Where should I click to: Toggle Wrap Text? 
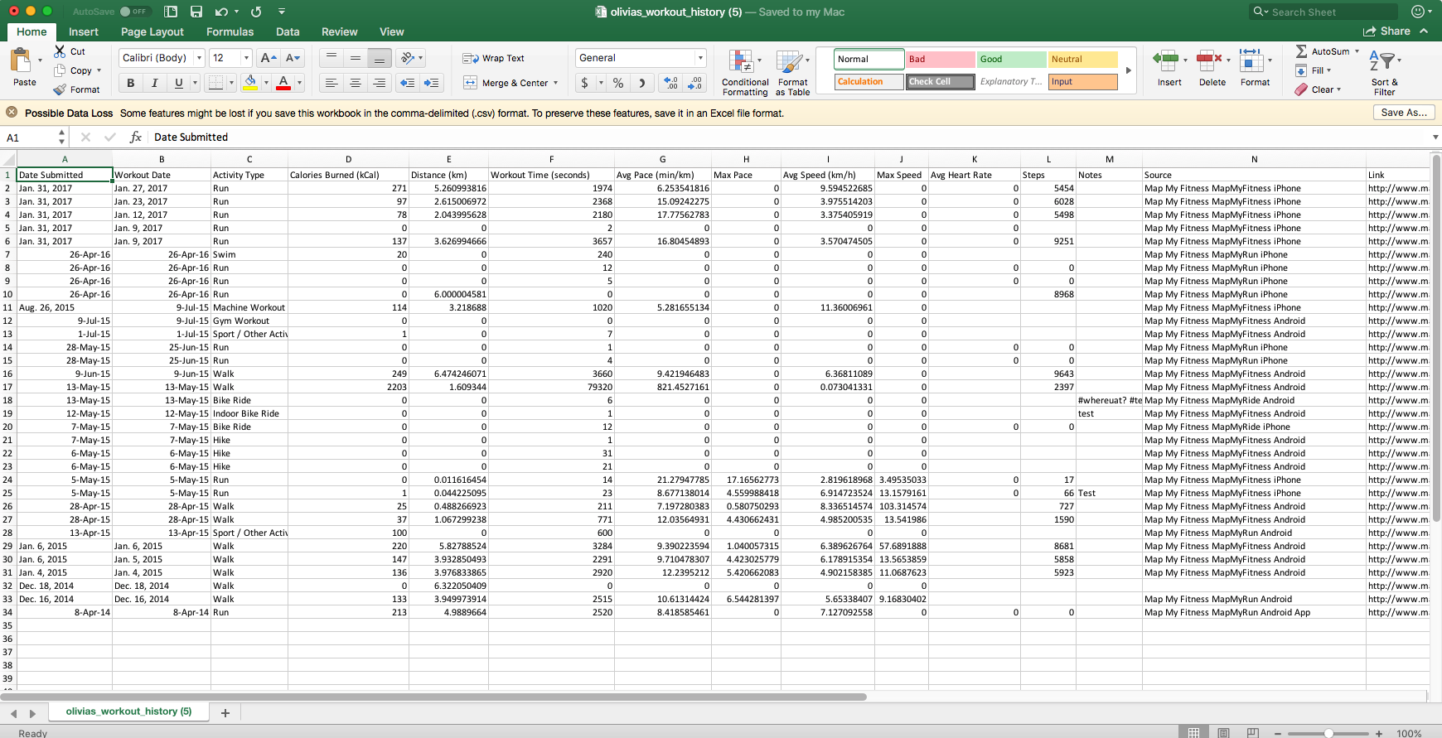tap(494, 58)
